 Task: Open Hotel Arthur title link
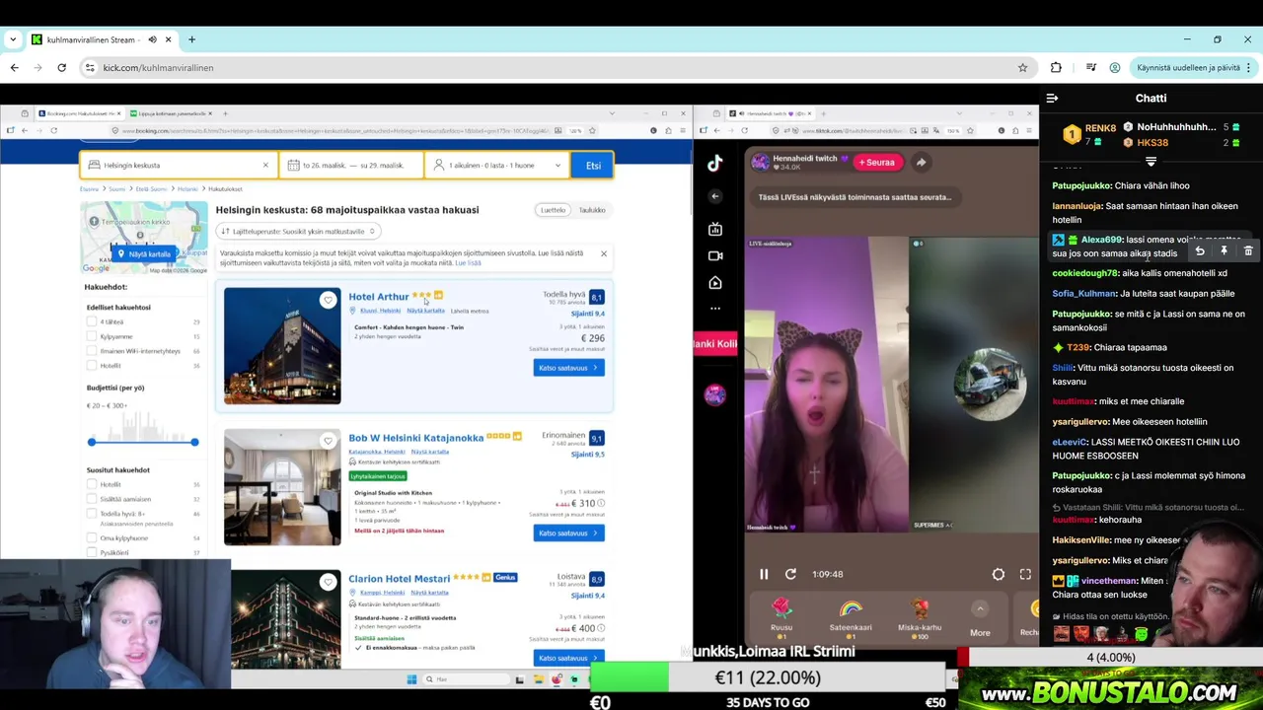[x=378, y=296]
